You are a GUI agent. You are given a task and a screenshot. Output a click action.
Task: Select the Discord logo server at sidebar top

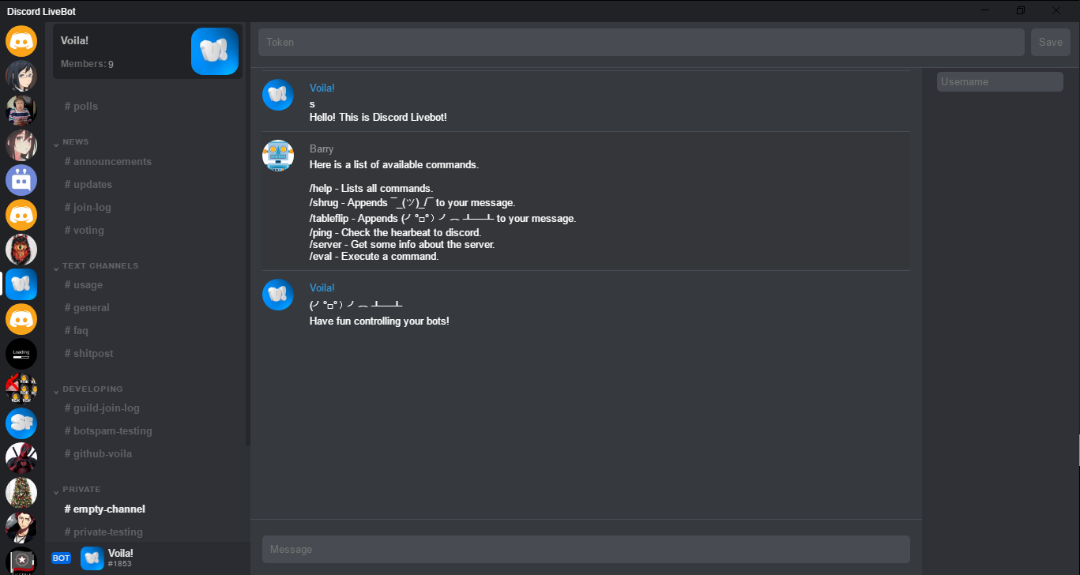click(x=21, y=41)
